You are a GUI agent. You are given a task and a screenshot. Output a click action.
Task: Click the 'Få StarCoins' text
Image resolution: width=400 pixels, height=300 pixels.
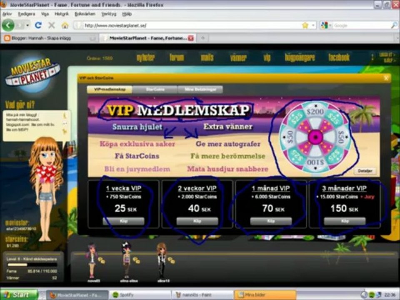137,156
